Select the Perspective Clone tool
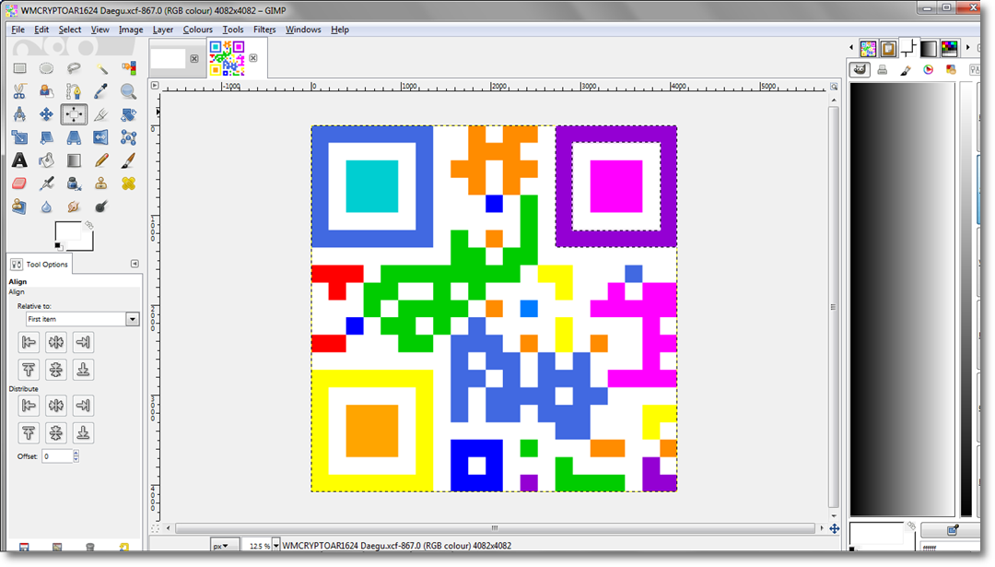This screenshot has height=567, width=995. (19, 207)
